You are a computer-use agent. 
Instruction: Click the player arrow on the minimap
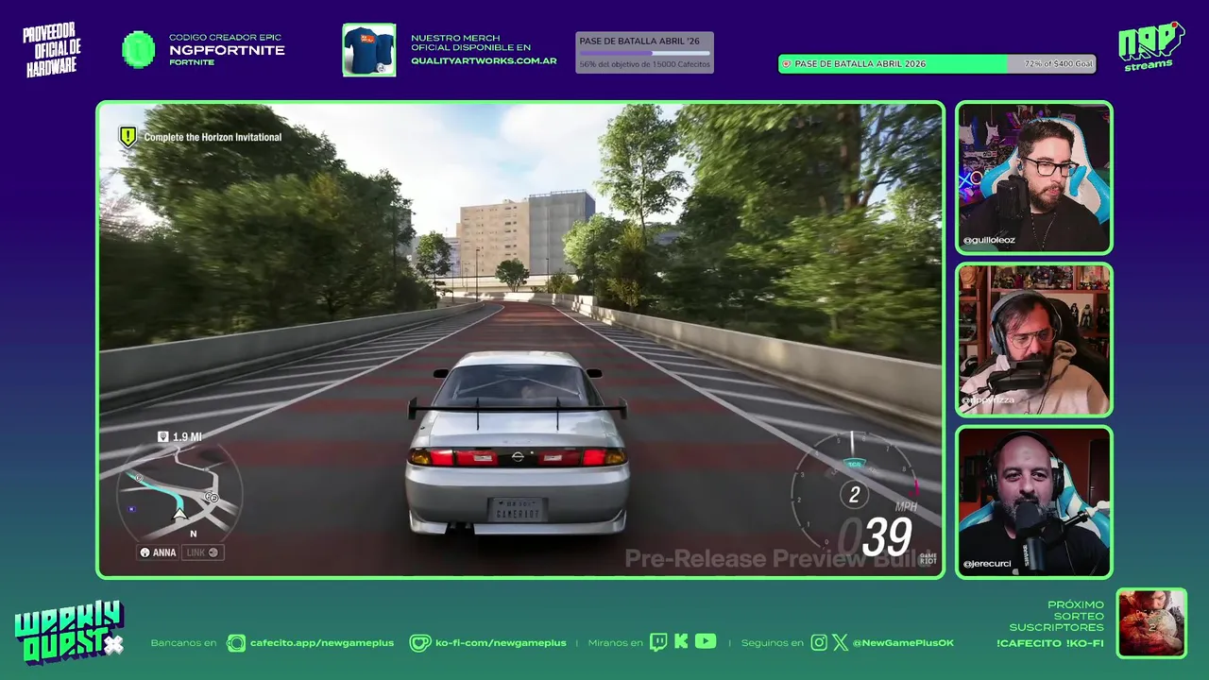point(179,513)
